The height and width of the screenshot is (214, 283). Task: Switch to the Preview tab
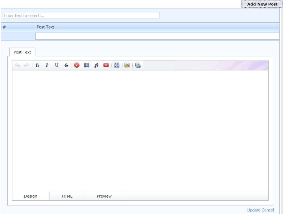pyautogui.click(x=104, y=196)
